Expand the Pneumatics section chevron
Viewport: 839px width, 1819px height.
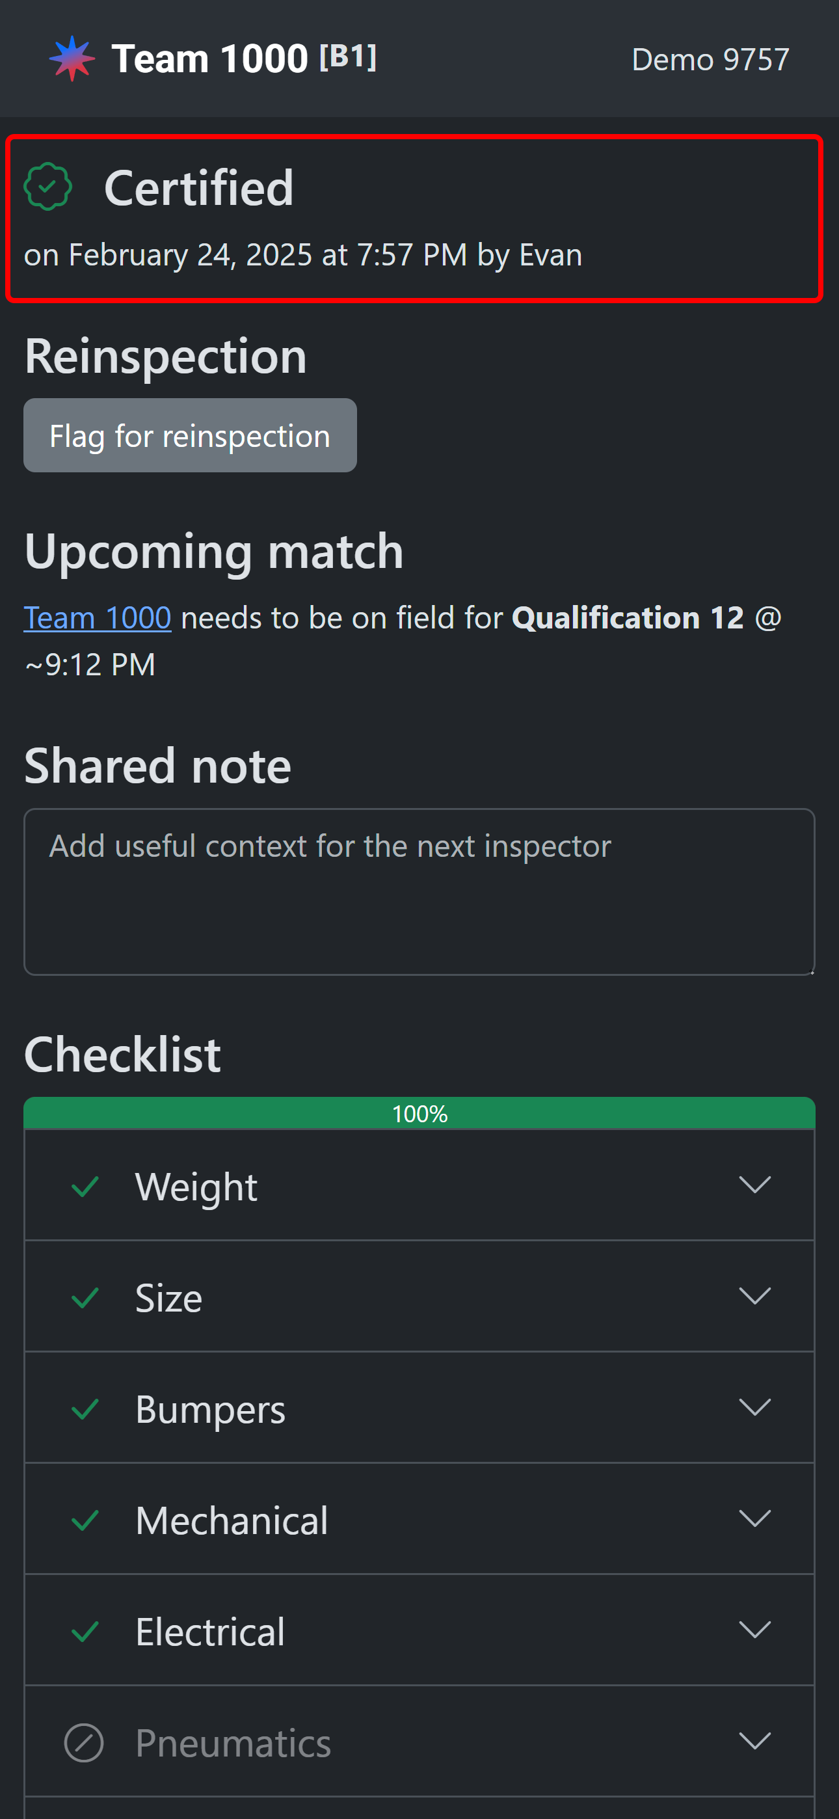click(754, 1742)
